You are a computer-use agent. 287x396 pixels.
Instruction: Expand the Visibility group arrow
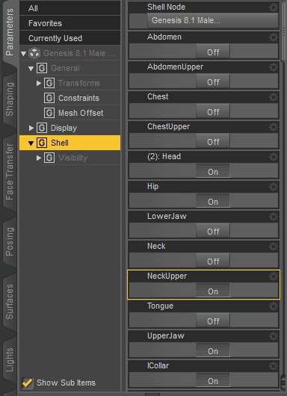(38, 158)
